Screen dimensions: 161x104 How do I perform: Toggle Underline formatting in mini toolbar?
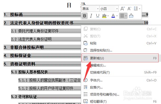tap(97, 16)
